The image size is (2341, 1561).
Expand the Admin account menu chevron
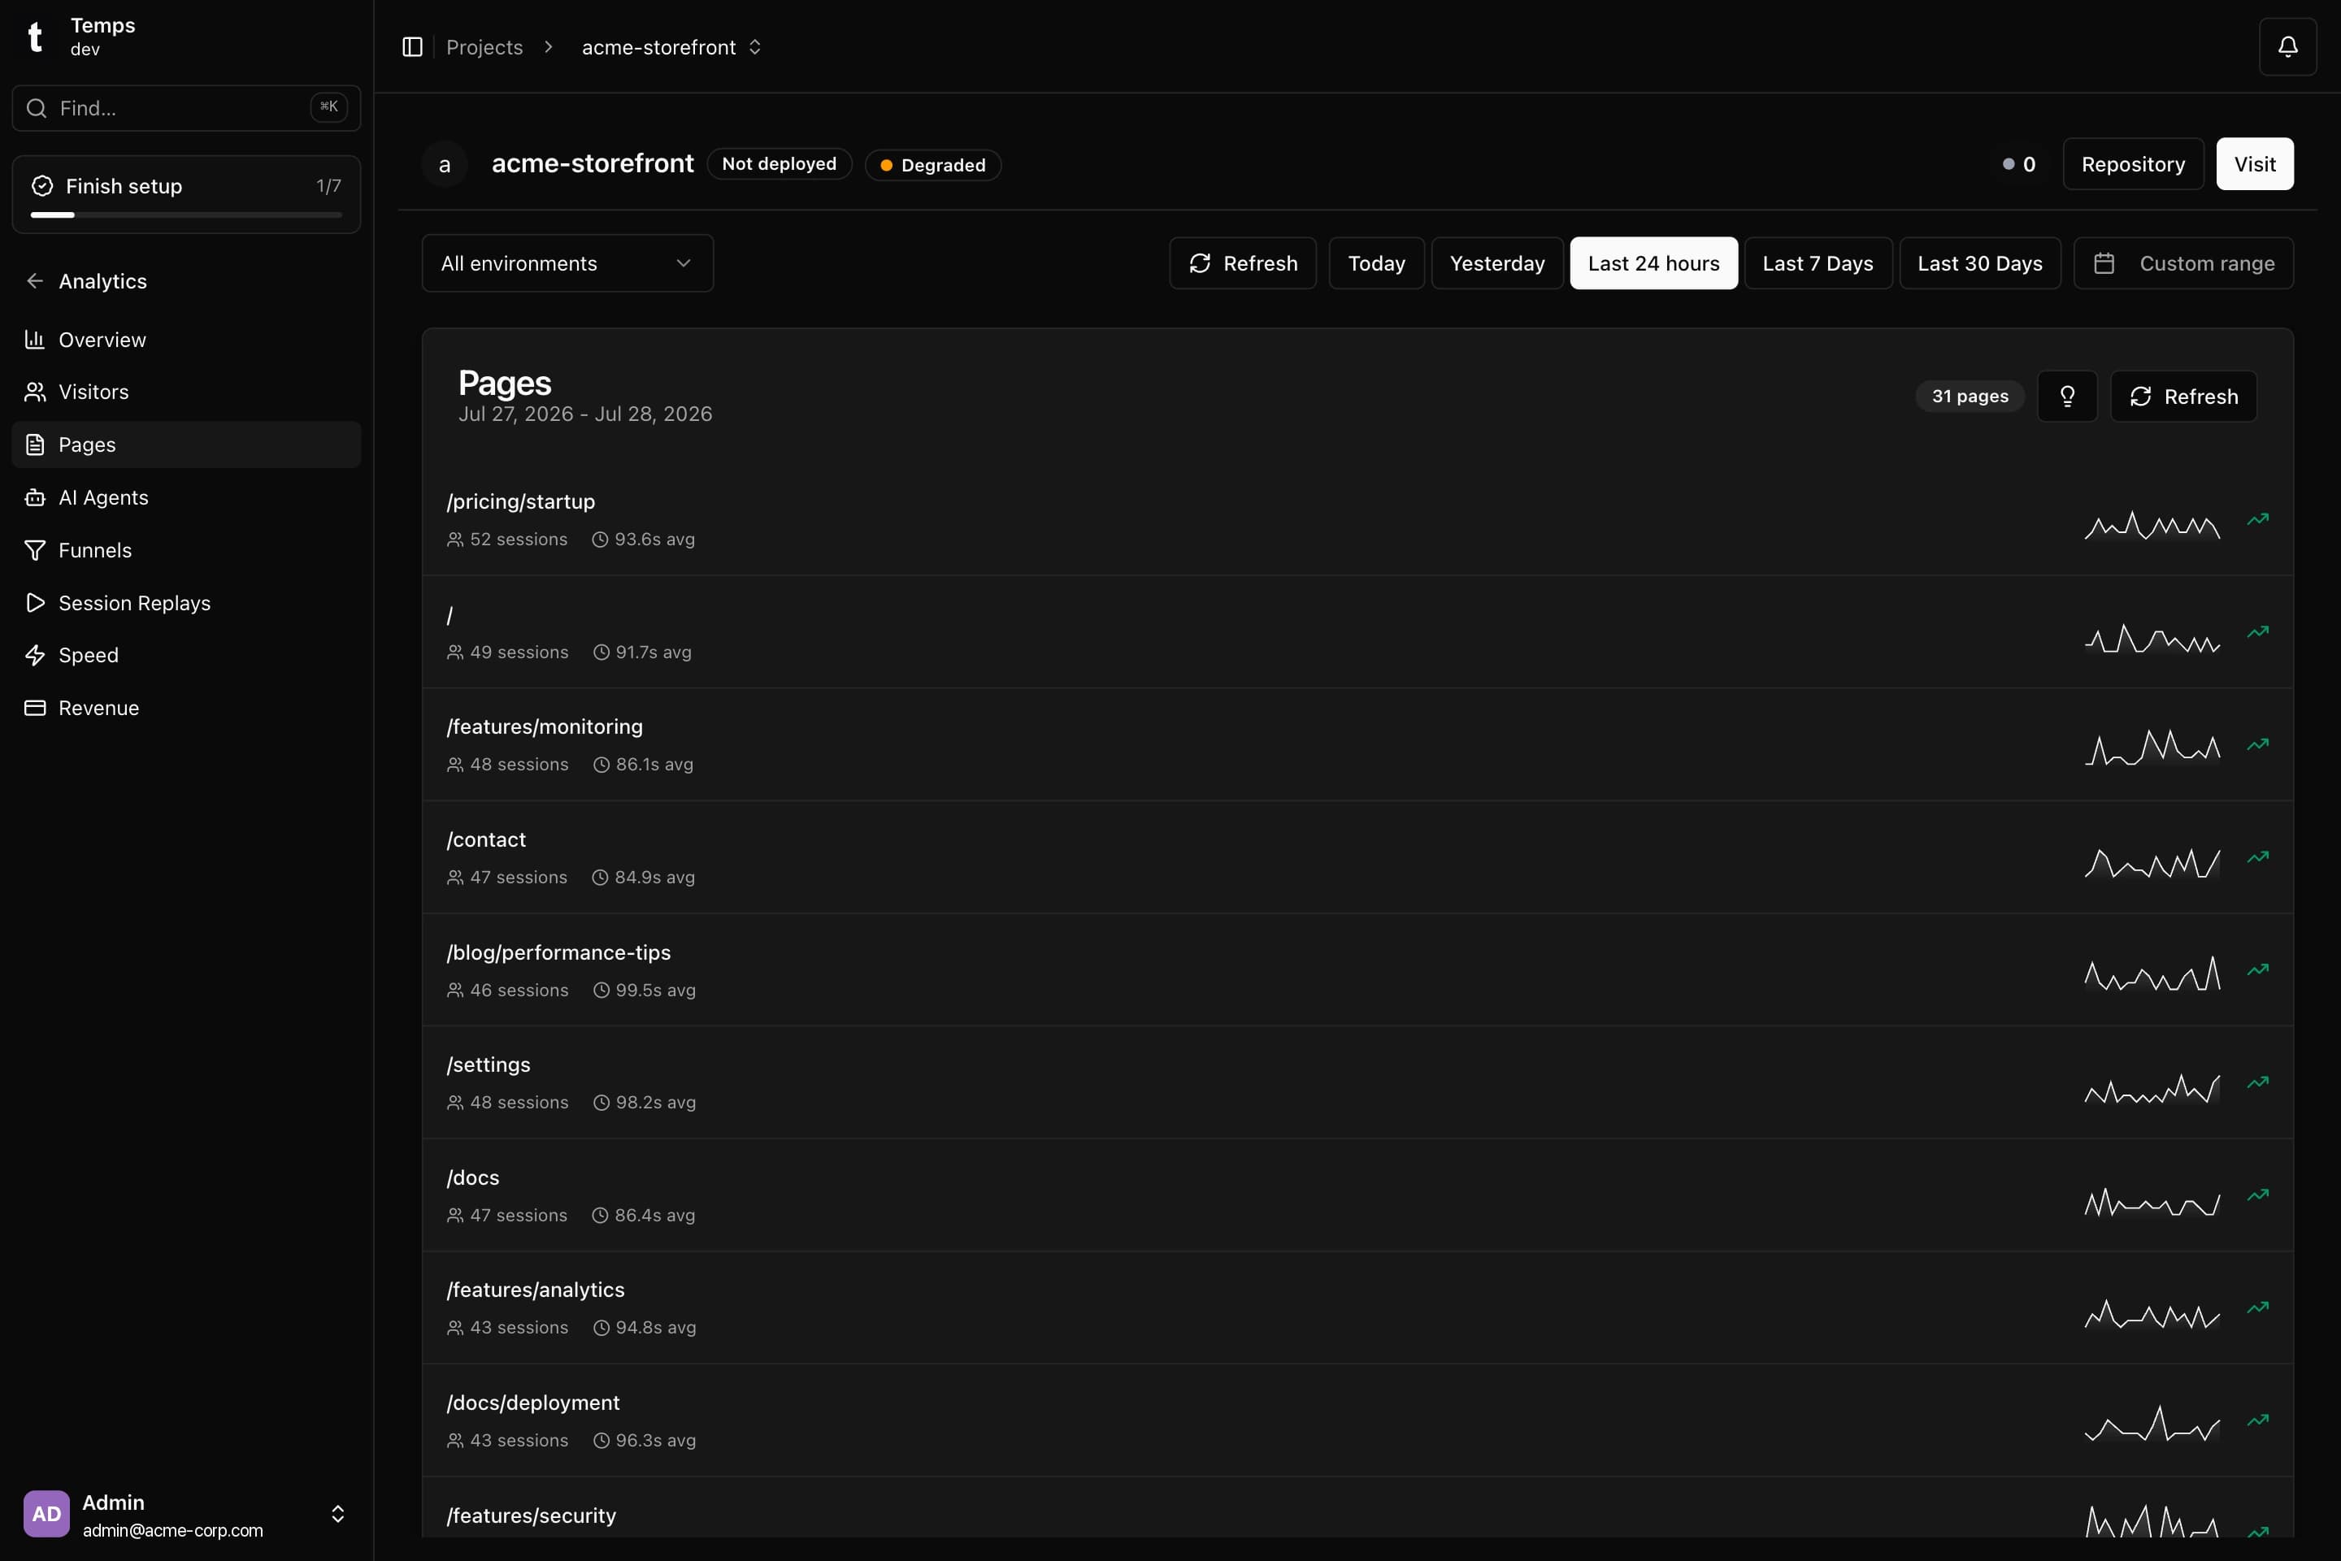(x=337, y=1513)
